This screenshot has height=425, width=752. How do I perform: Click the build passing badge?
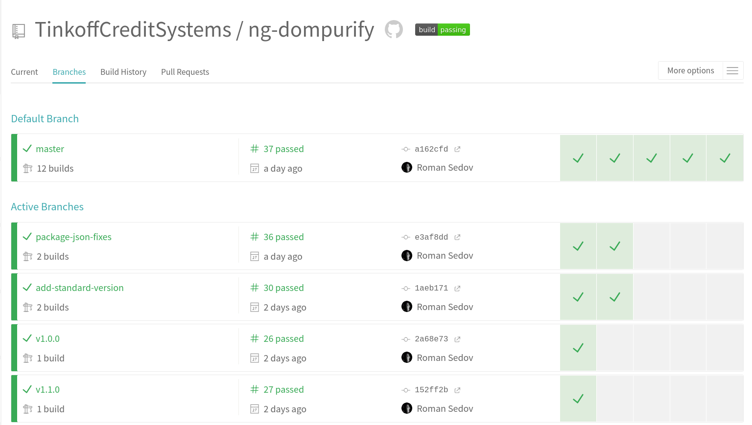click(443, 30)
